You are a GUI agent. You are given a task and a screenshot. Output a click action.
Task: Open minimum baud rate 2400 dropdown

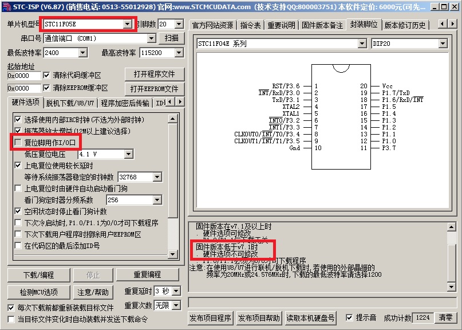(83, 53)
